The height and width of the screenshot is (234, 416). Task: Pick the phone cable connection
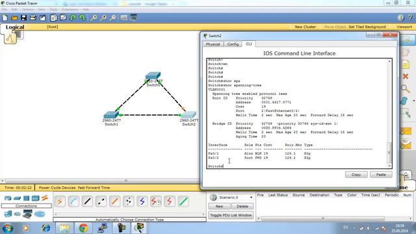click(129, 201)
